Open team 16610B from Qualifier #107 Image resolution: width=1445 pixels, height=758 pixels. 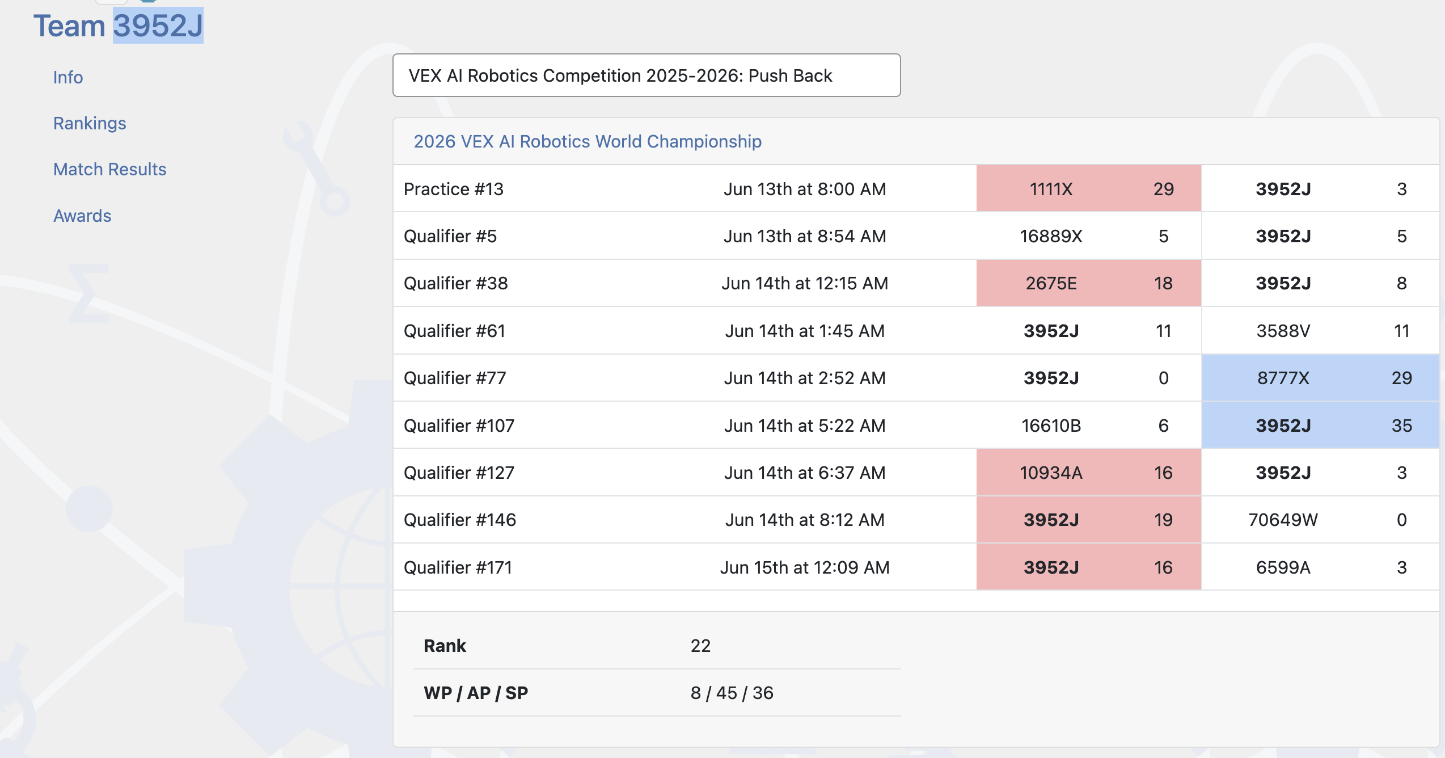click(x=1051, y=426)
